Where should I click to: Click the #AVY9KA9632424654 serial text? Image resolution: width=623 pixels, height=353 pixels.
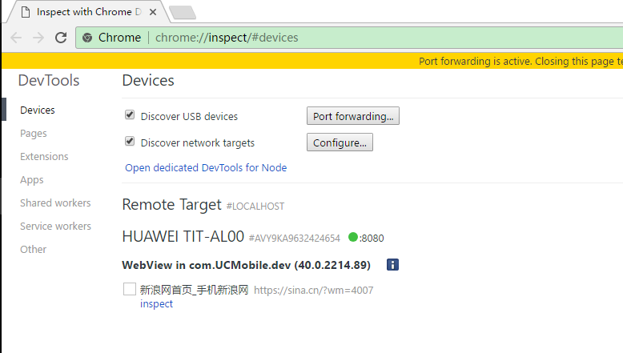295,239
